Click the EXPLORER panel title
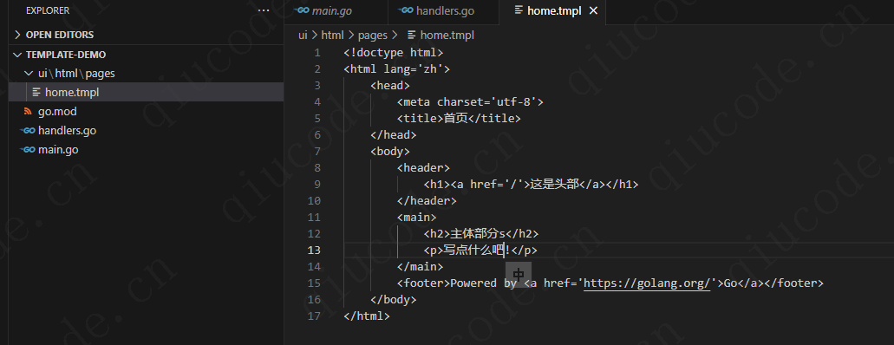The image size is (894, 345). (48, 10)
